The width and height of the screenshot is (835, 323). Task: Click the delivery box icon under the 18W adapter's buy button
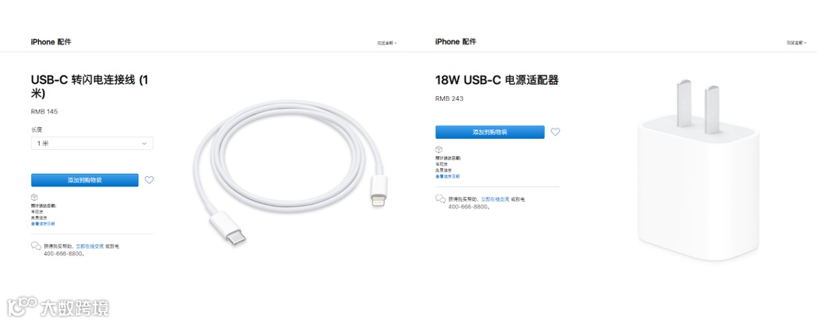click(439, 149)
